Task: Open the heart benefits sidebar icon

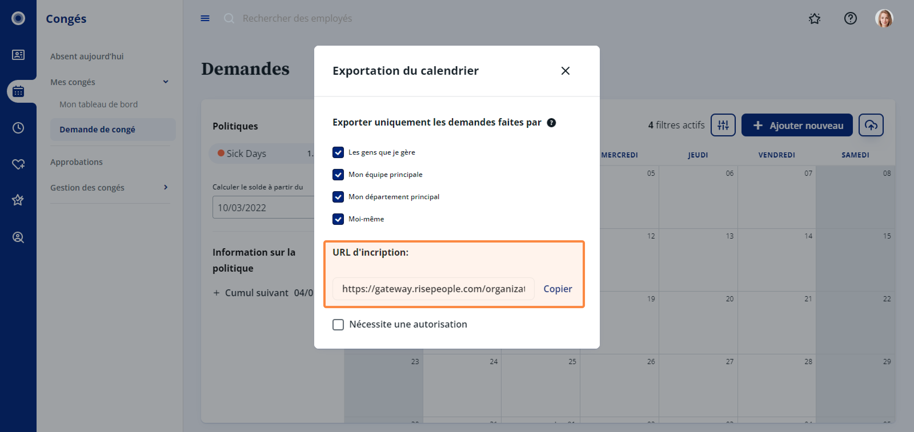Action: coord(18,164)
